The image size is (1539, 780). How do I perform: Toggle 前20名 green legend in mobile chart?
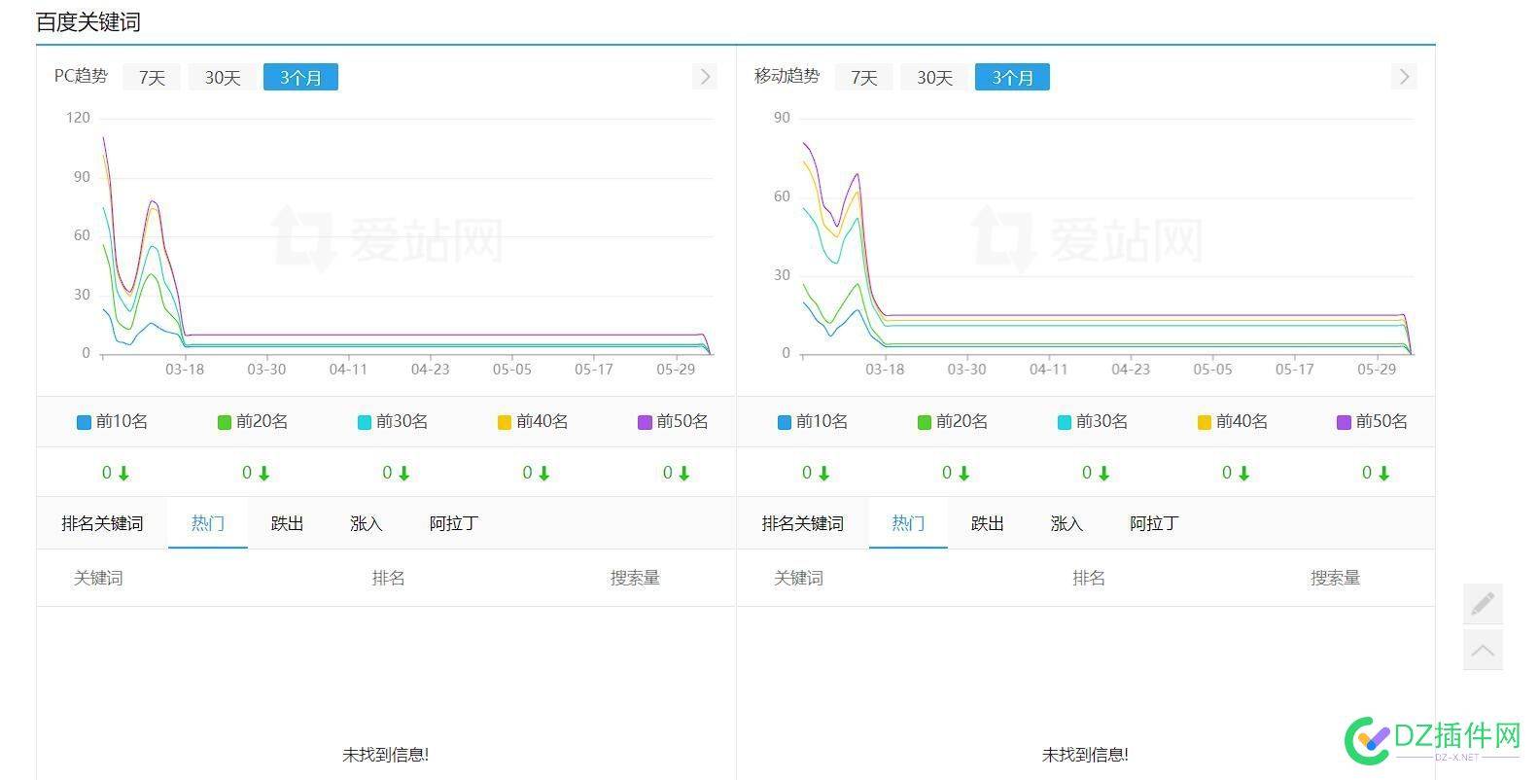pos(953,421)
